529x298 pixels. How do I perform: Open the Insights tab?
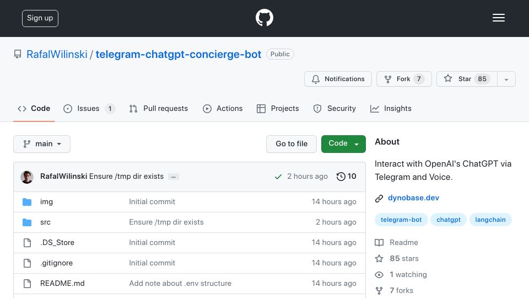[x=391, y=109]
